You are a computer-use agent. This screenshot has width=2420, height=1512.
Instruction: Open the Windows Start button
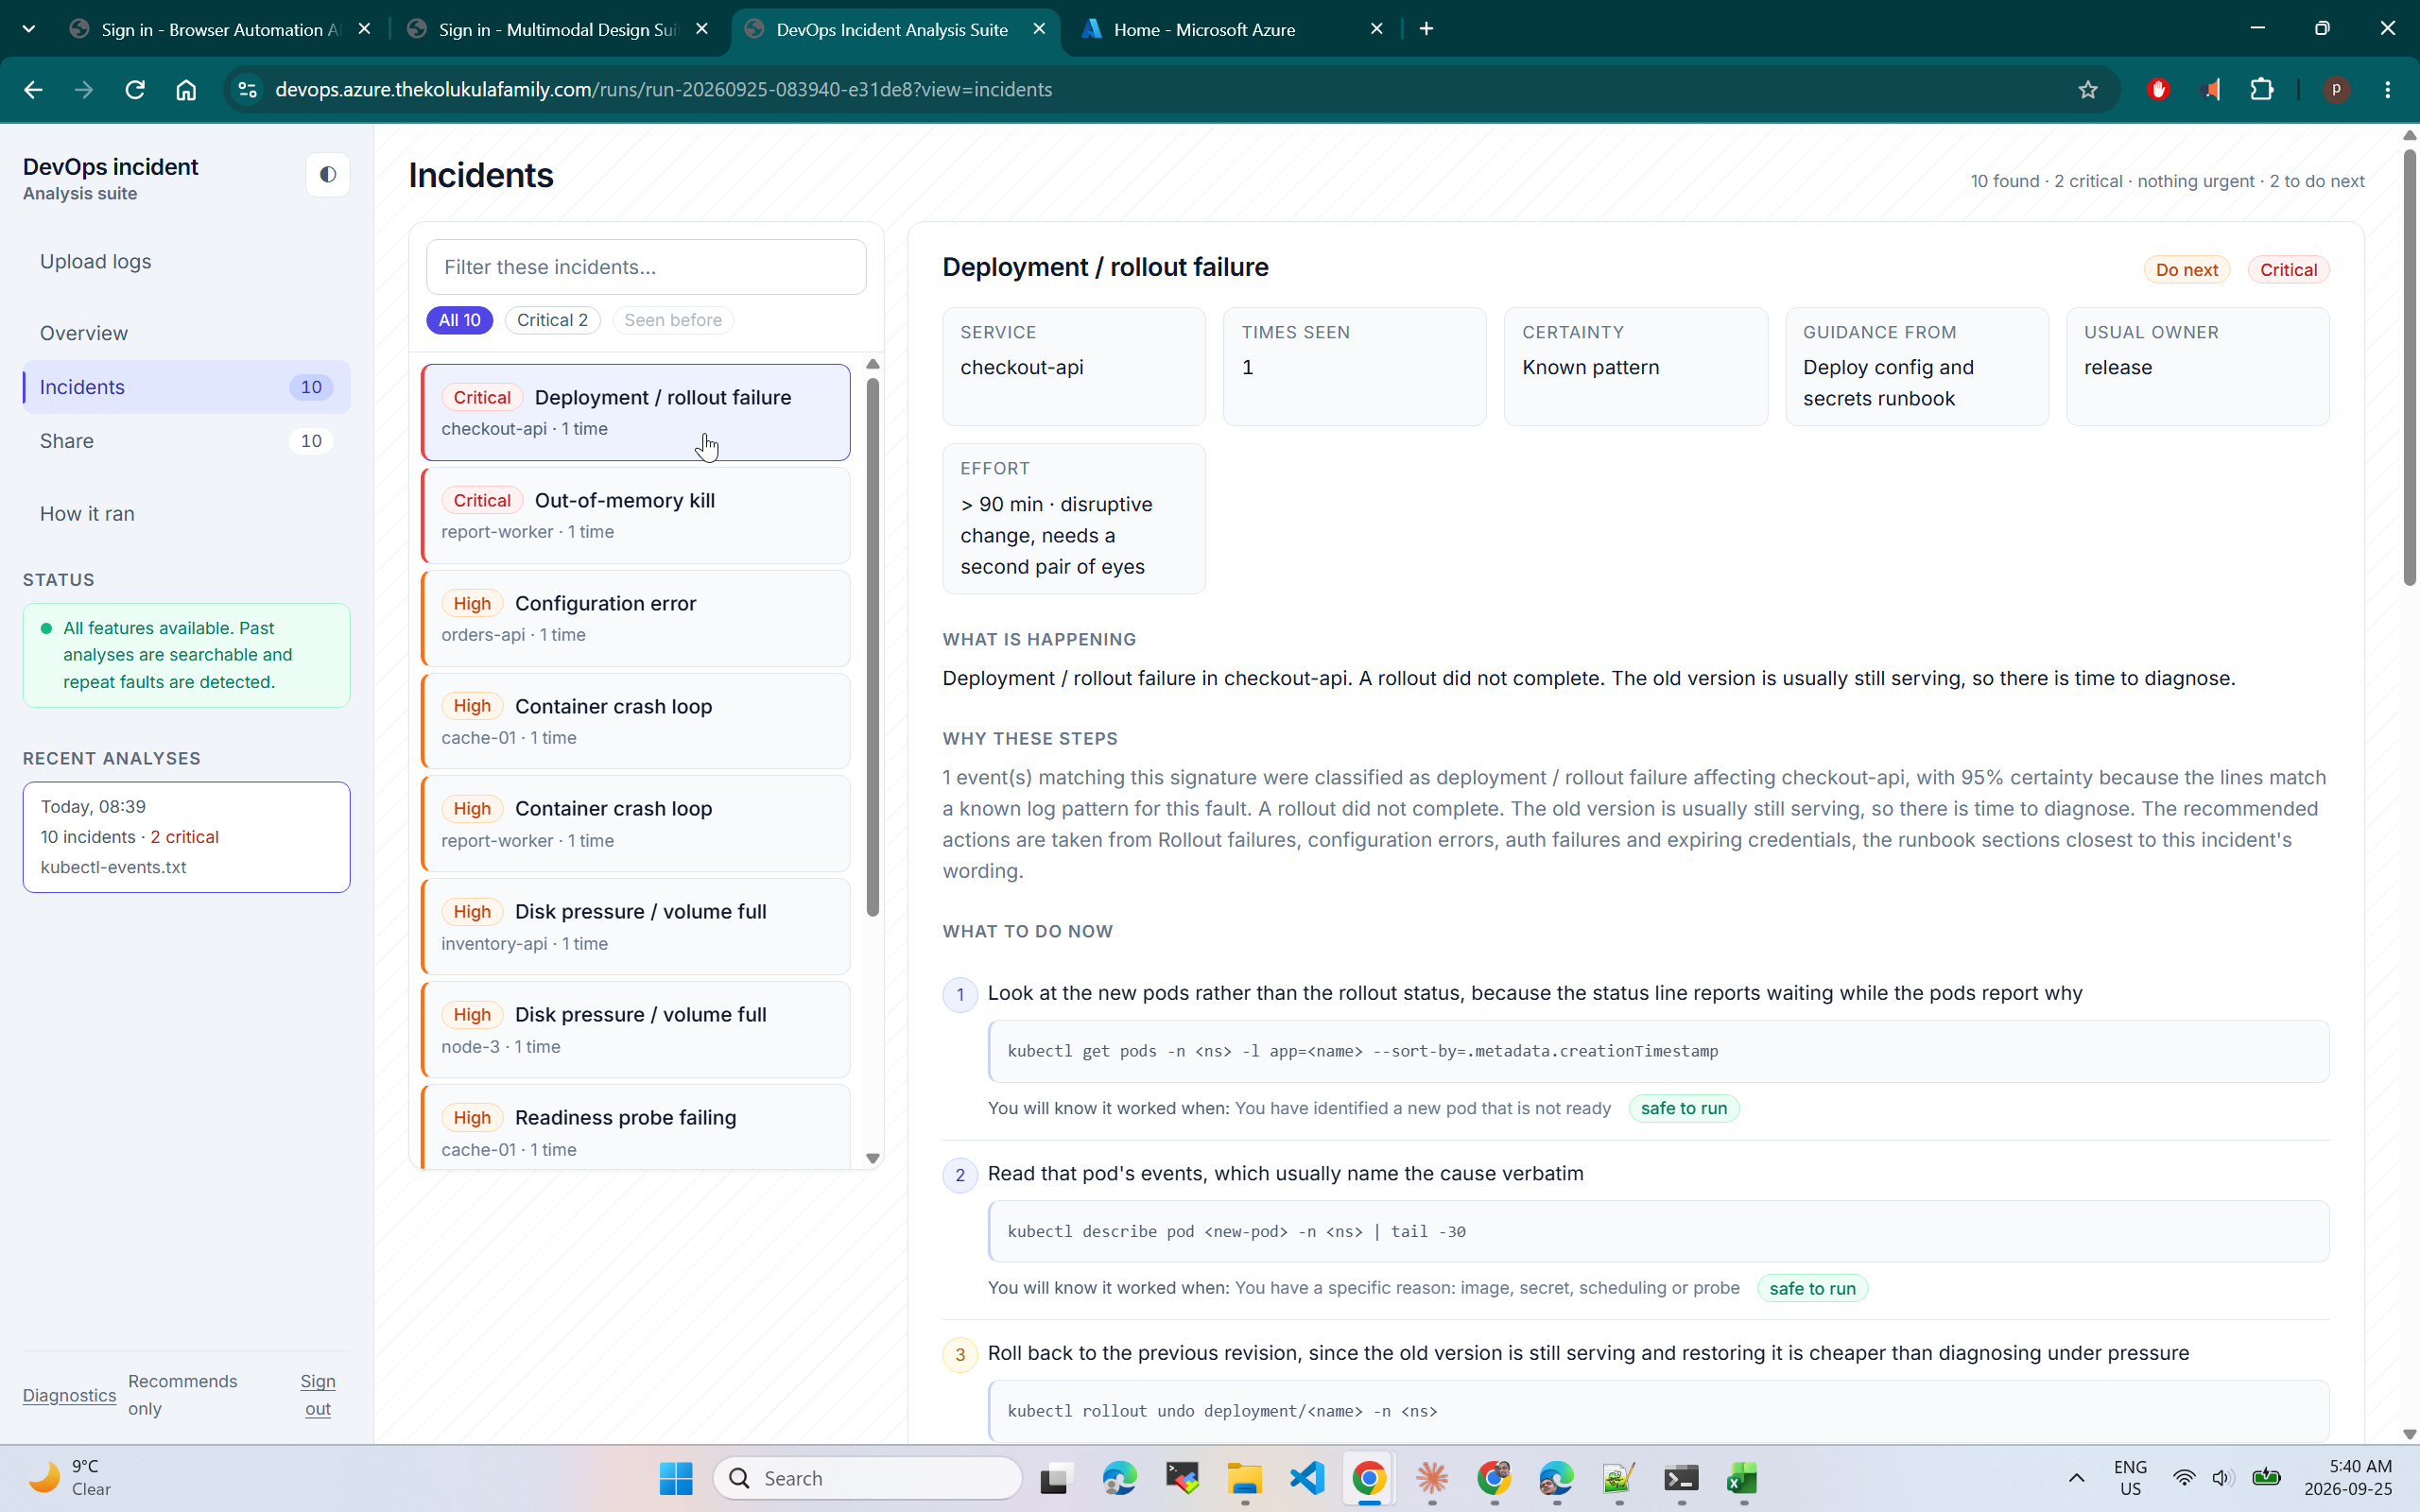click(676, 1478)
